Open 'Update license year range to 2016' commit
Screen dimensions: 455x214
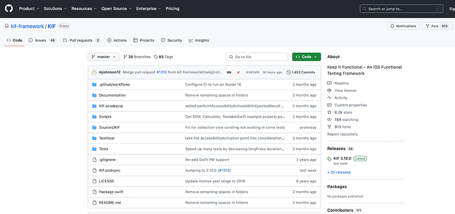pos(216,181)
